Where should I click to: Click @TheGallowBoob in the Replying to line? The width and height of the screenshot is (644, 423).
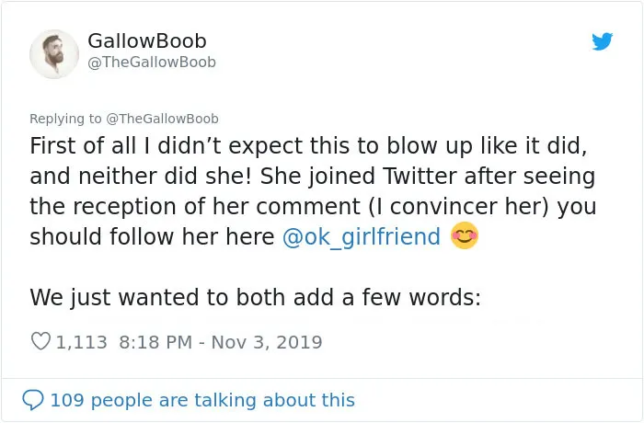coord(162,119)
